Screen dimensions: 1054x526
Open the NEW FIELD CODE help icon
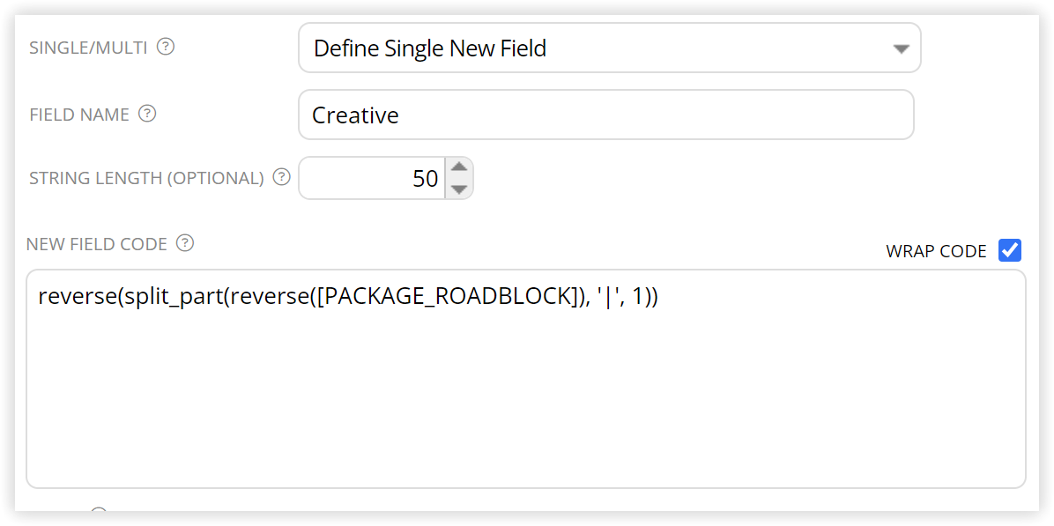tap(185, 243)
